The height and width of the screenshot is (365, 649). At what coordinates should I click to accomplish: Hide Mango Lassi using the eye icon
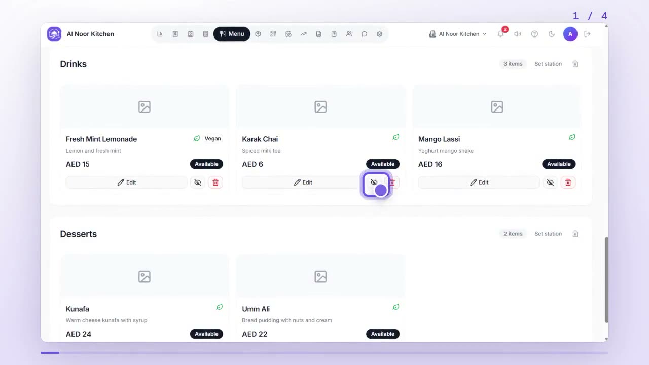pos(550,182)
